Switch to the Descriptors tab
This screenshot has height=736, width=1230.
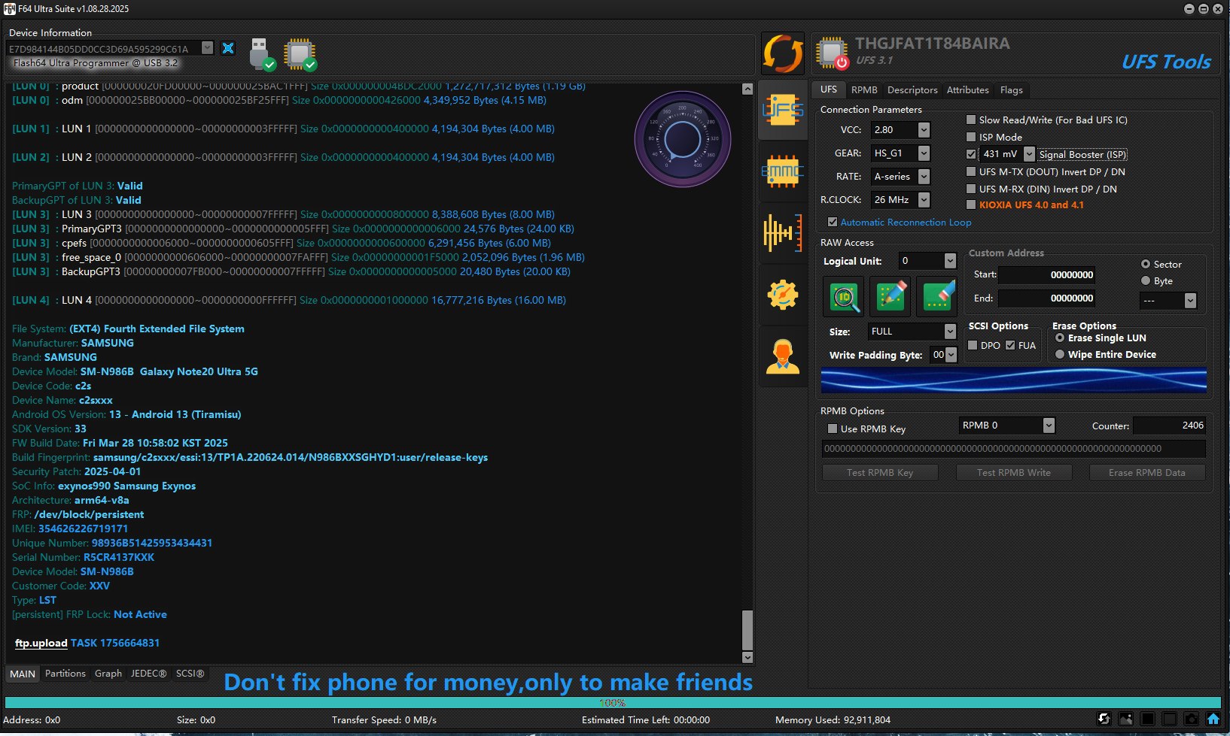(x=912, y=89)
